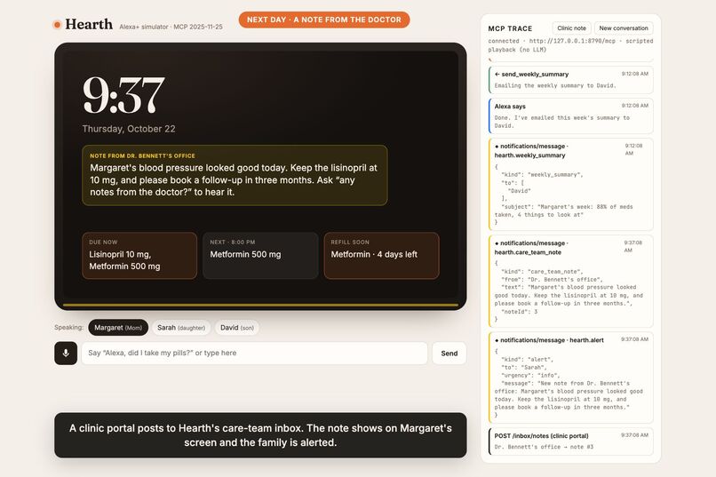The image size is (716, 477).
Task: Click the message input field
Action: pos(254,353)
